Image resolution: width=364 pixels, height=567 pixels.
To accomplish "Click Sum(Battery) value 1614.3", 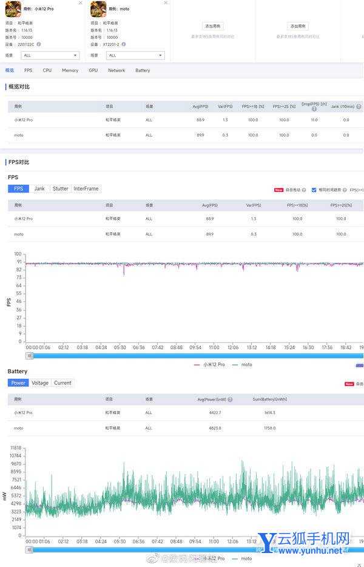I will 269,413.
